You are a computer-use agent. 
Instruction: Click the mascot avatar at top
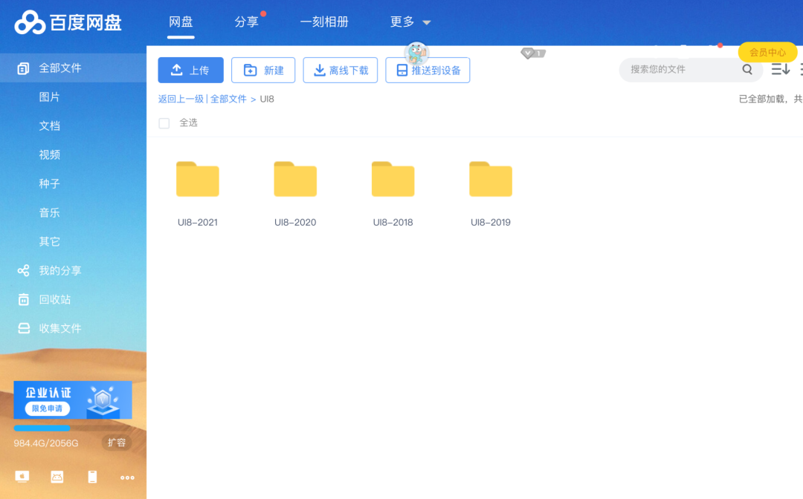click(x=416, y=53)
